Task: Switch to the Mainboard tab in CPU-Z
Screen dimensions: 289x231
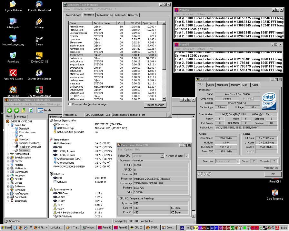Action: coord(223,85)
